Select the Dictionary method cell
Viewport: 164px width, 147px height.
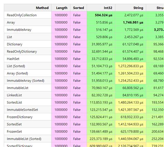coord(28,44)
